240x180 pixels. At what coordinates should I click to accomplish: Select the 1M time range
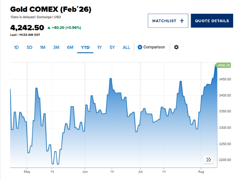(43, 48)
